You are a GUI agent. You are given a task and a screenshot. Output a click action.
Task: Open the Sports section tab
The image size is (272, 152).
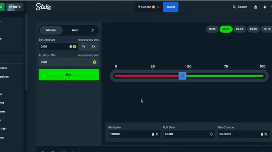pos(15,7)
